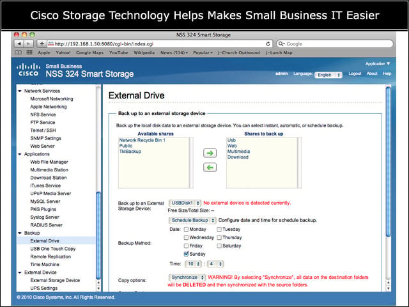
Task: Open MySQL Server in sidebar
Action: pos(45,201)
